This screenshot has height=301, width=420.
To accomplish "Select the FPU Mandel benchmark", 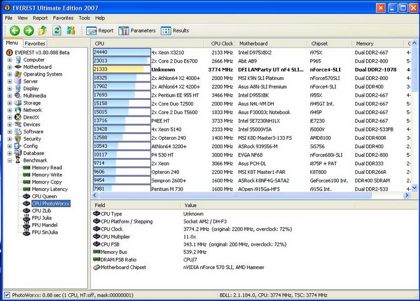I will coord(45,225).
